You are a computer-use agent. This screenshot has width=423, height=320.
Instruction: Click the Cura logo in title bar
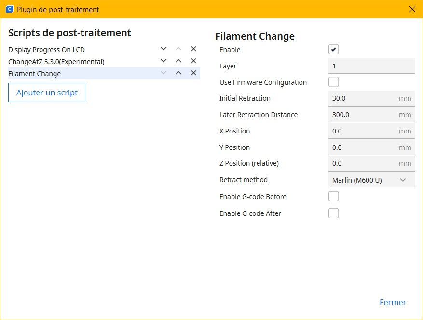click(x=10, y=10)
